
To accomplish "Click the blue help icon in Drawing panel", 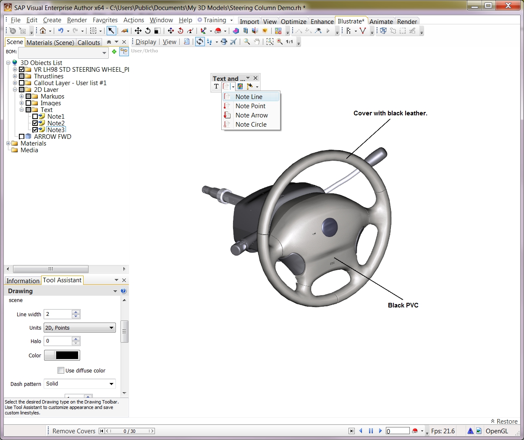I will click(123, 291).
